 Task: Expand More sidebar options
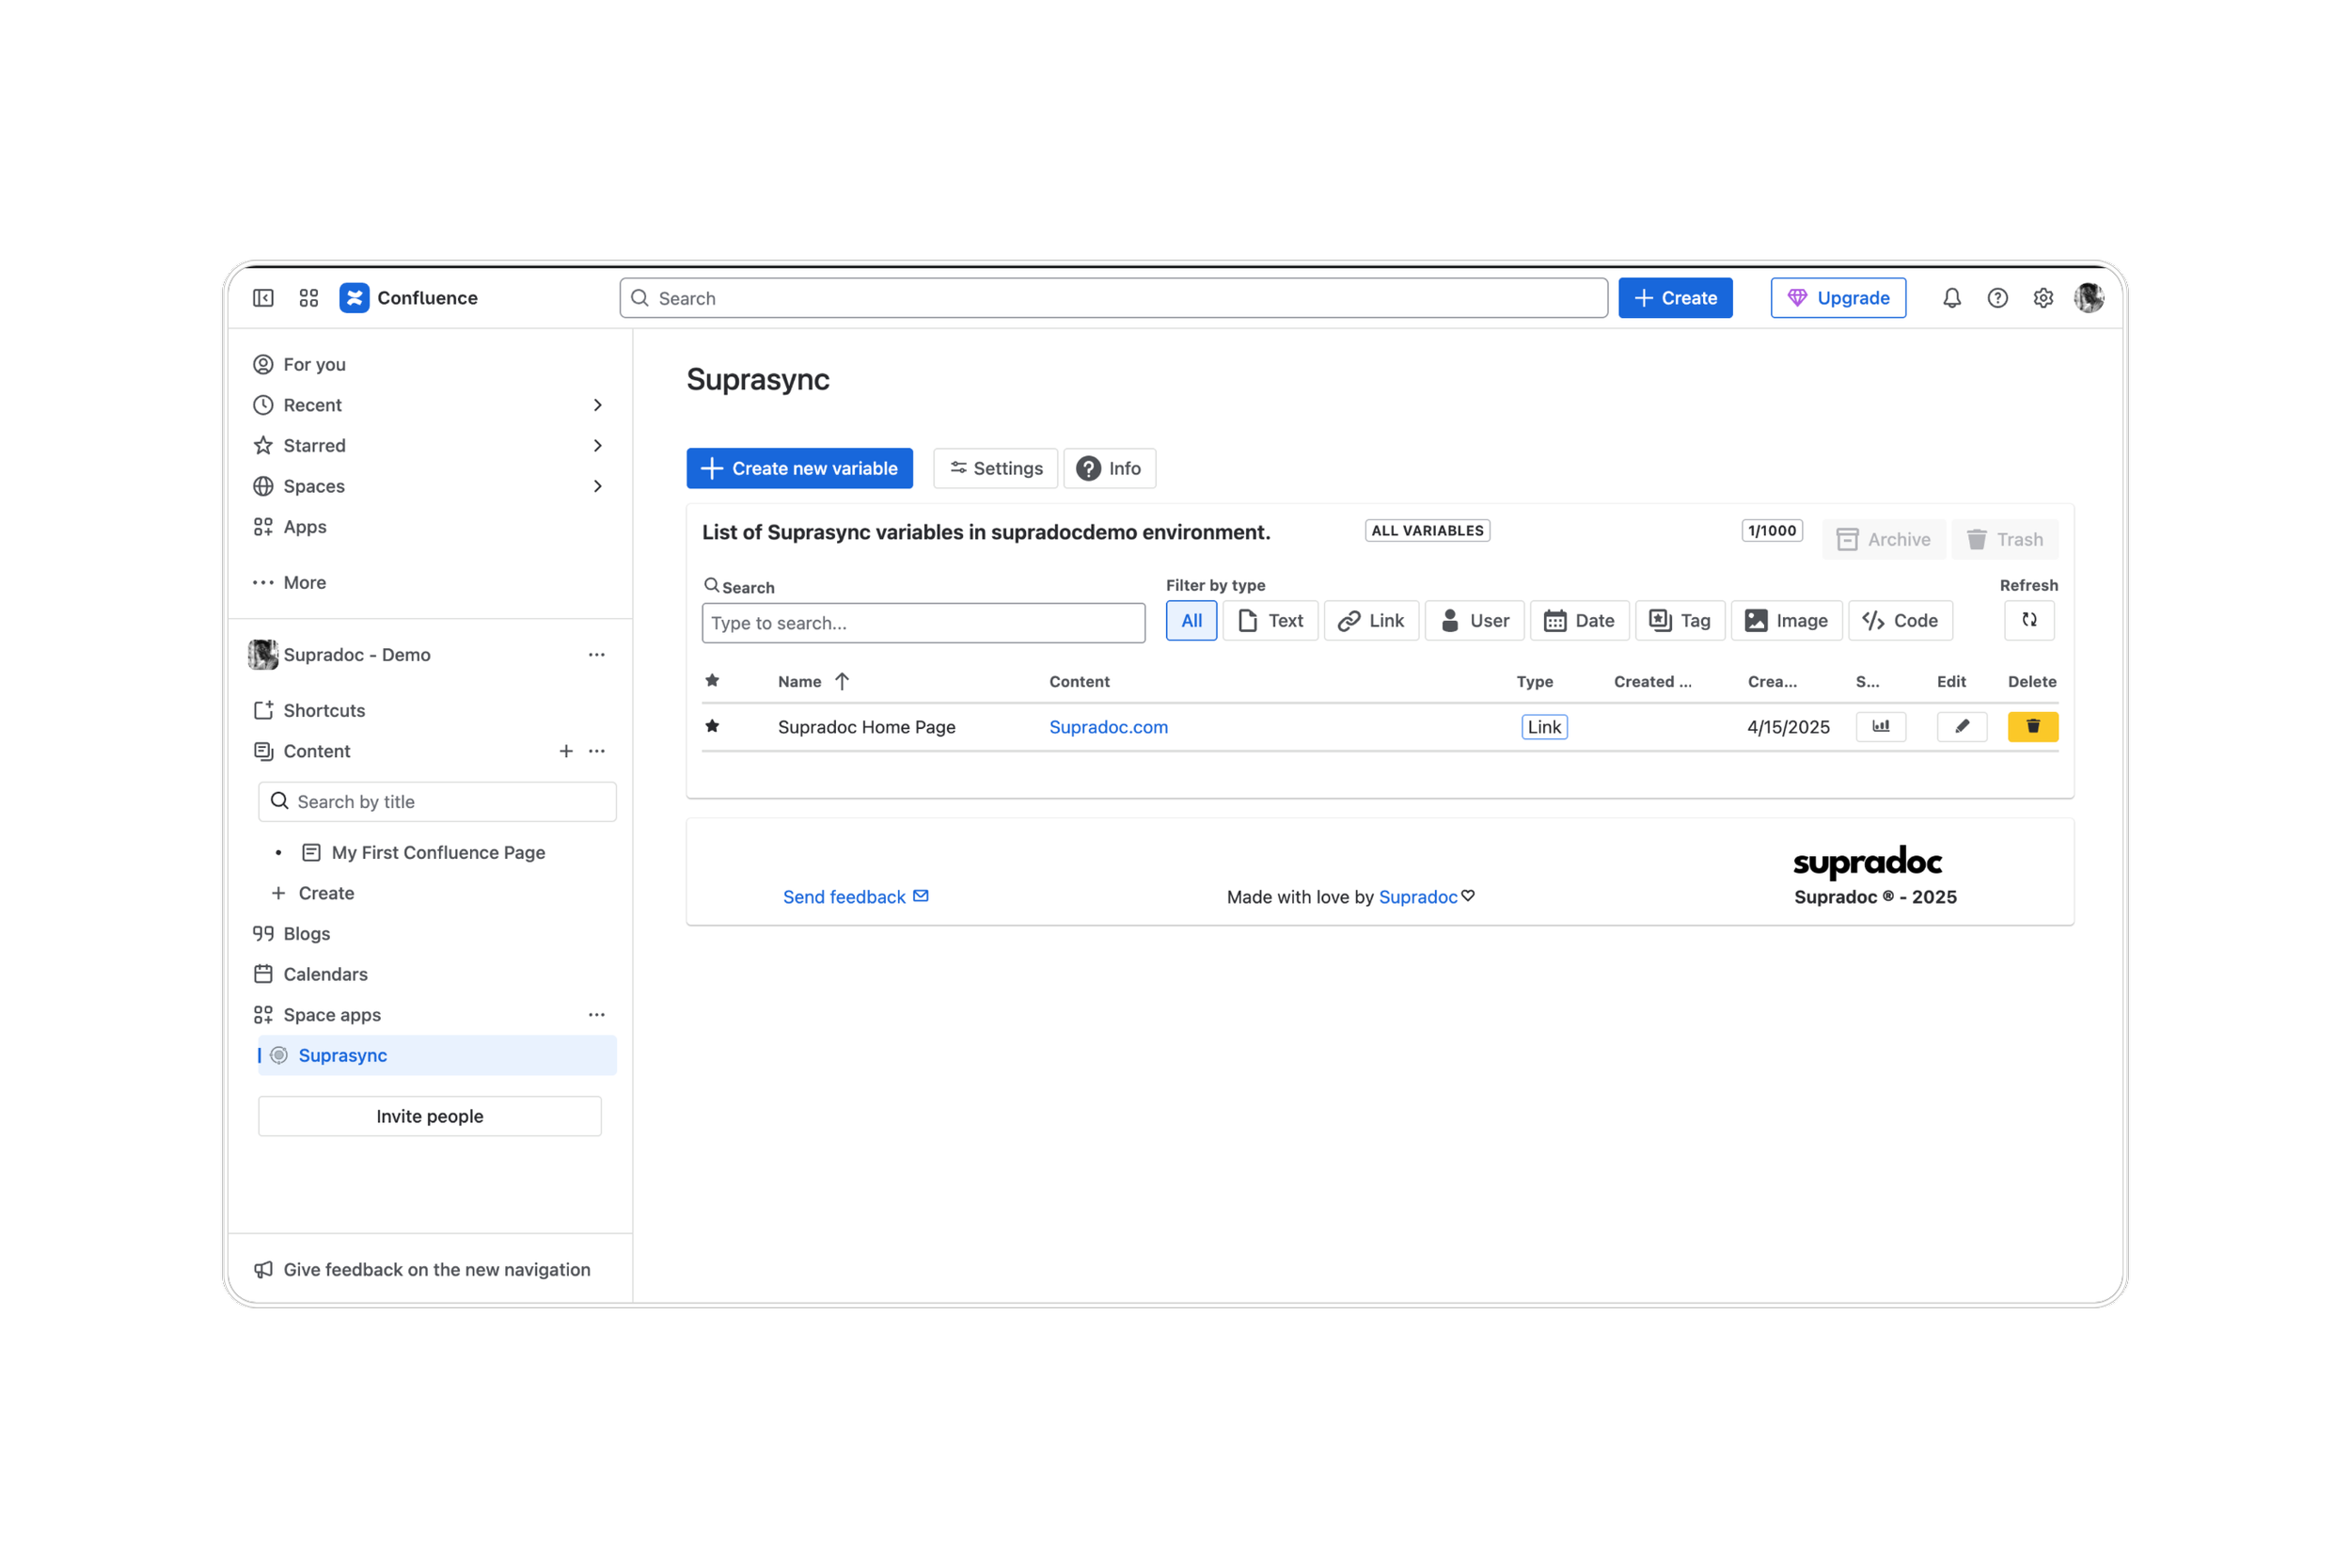[430, 583]
